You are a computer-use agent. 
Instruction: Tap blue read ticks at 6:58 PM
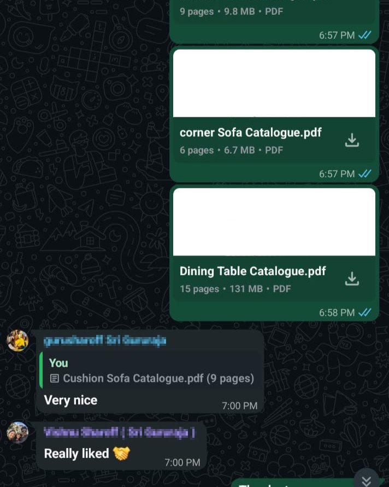(x=365, y=312)
